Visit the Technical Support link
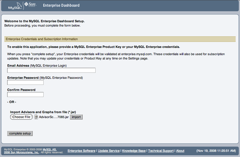Image resolution: width=240 pixels, height=157 pixels. (161, 151)
